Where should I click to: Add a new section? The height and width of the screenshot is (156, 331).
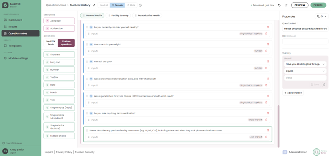point(59,28)
